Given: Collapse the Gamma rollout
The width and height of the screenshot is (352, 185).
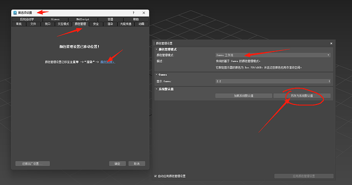Looking at the screenshot, I should [x=157, y=74].
